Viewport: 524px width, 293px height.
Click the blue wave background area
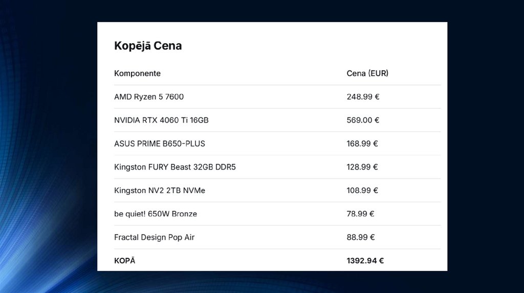pos(46,204)
